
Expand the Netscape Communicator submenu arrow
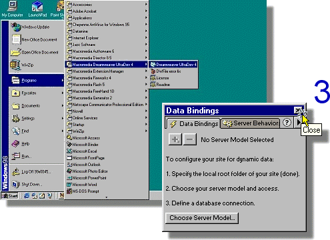pos(146,104)
